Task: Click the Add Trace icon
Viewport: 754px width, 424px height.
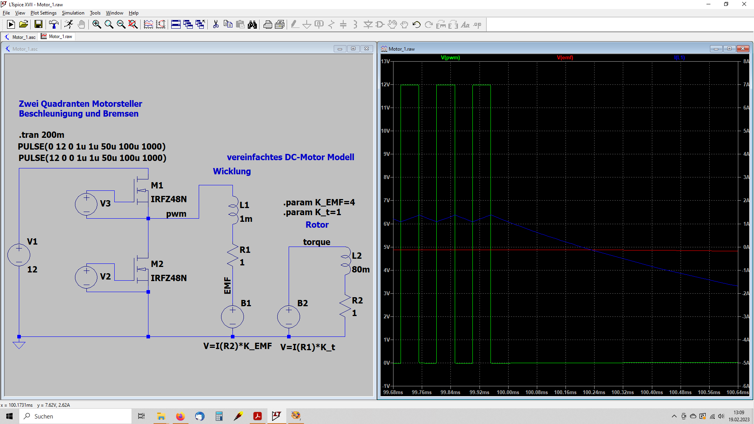Action: click(x=161, y=25)
